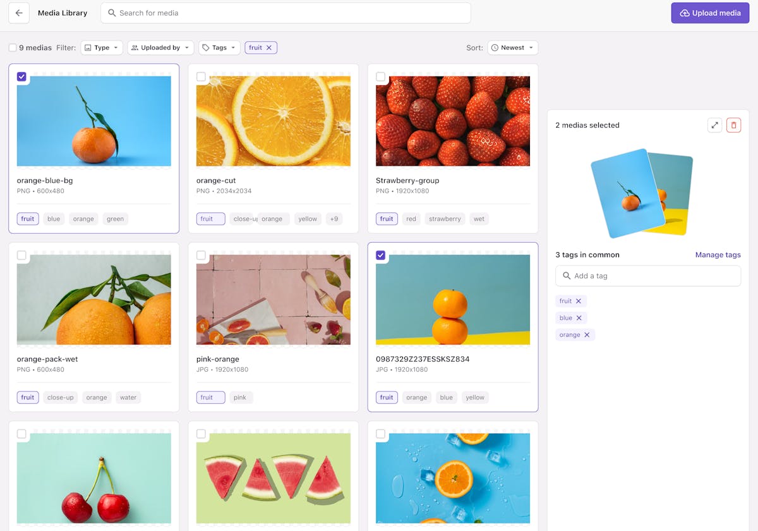Screen dimensions: 758x531
Task: Click the search magnifier icon in top bar
Action: 112,13
